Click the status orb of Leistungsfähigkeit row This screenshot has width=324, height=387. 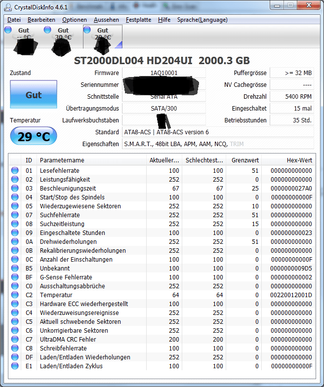click(15, 179)
